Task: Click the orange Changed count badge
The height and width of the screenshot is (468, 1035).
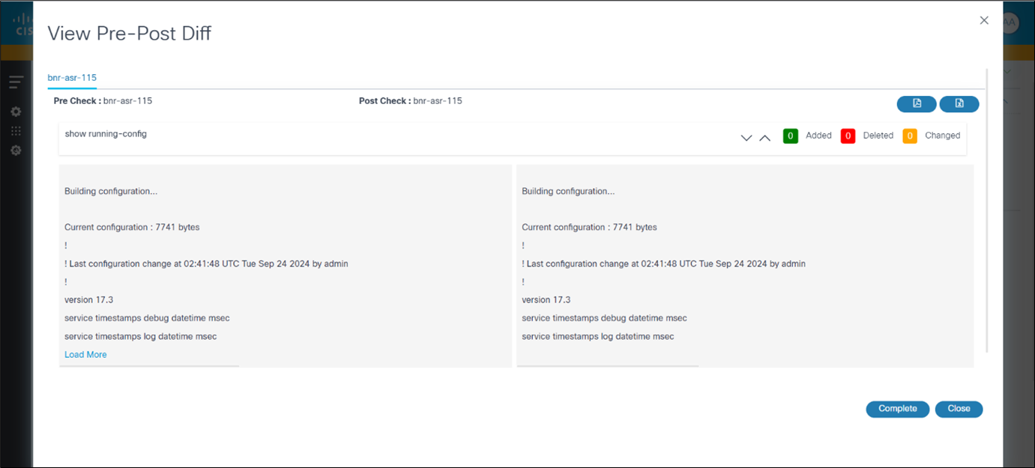Action: click(910, 136)
